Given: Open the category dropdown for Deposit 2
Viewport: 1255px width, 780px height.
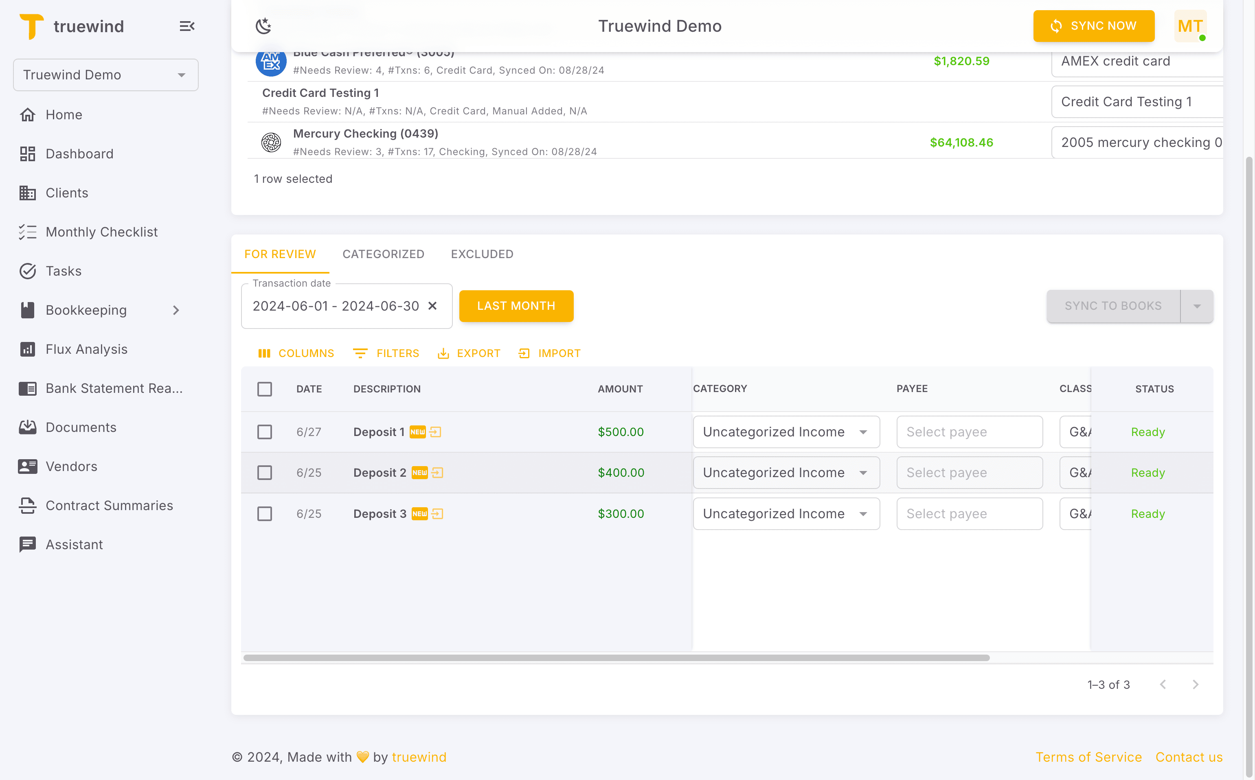Looking at the screenshot, I should (x=863, y=472).
